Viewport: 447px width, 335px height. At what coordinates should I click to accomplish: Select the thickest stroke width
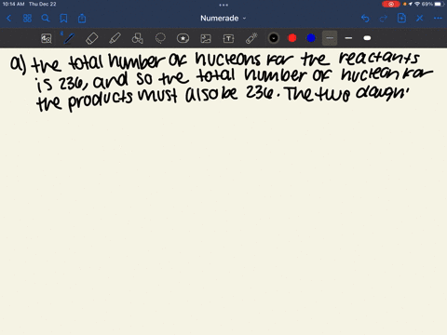tap(367, 38)
